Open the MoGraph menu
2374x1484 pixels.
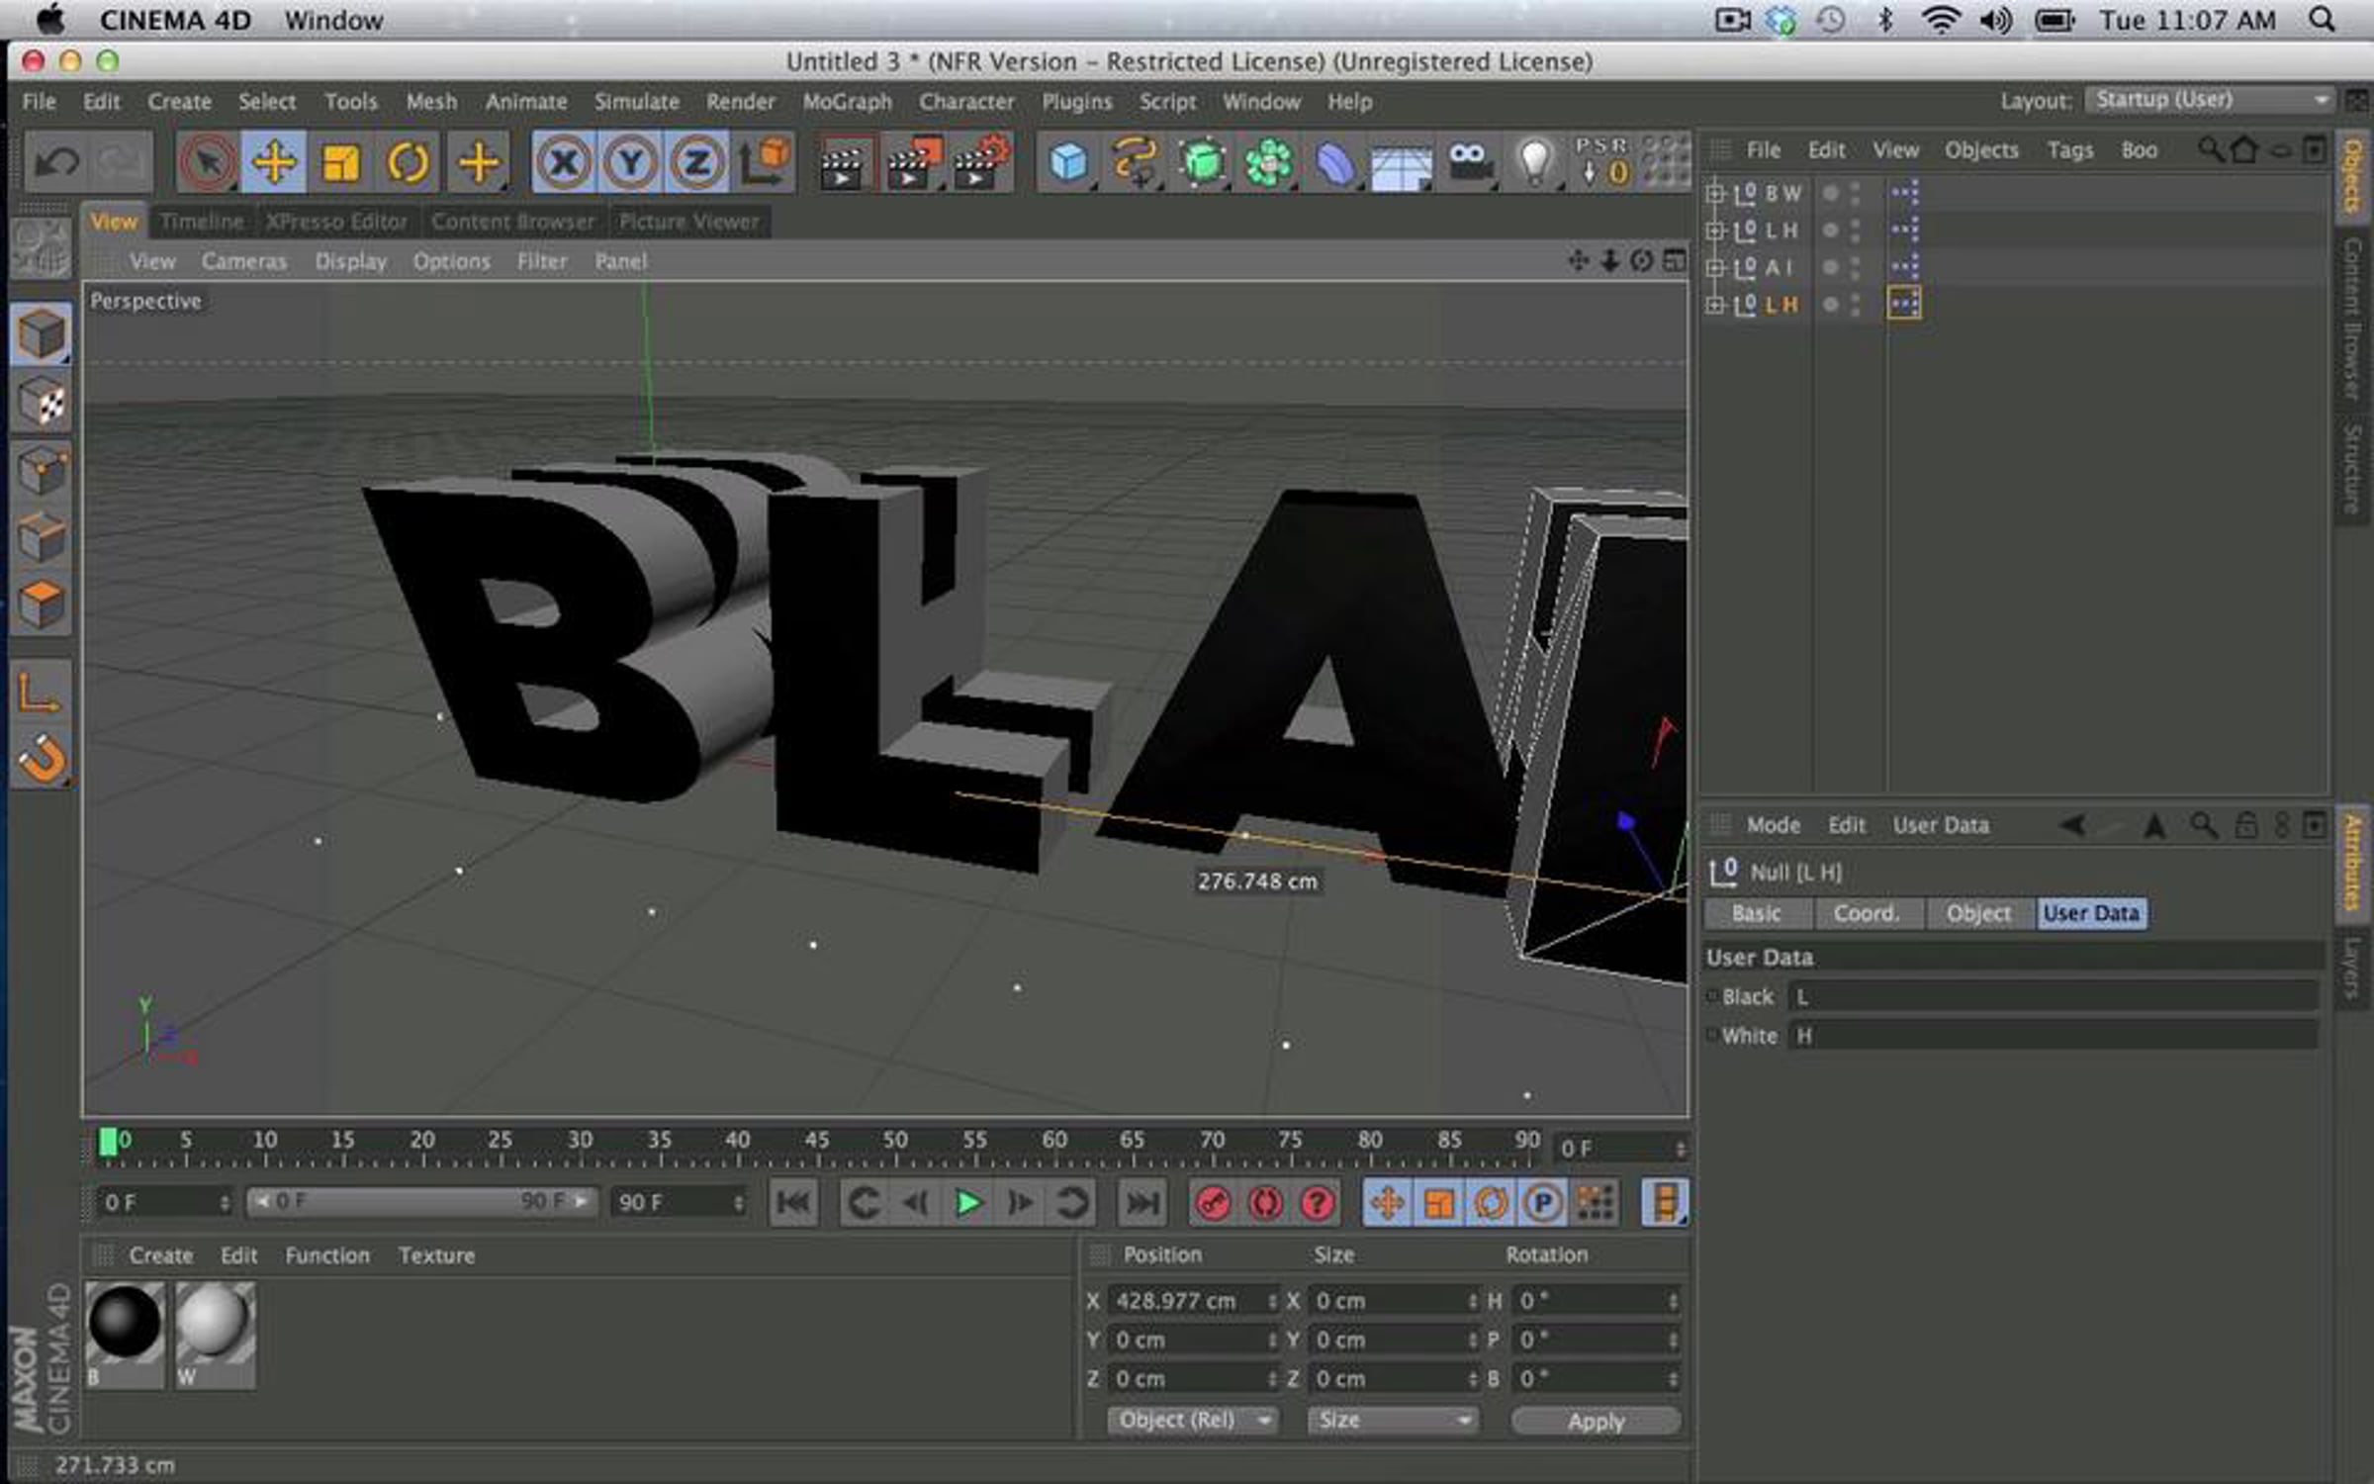(x=847, y=101)
